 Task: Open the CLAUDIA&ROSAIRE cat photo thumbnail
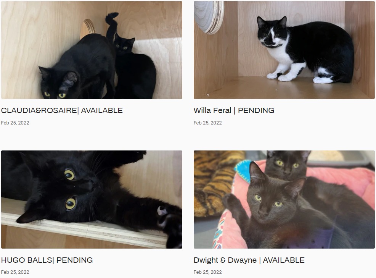92,50
